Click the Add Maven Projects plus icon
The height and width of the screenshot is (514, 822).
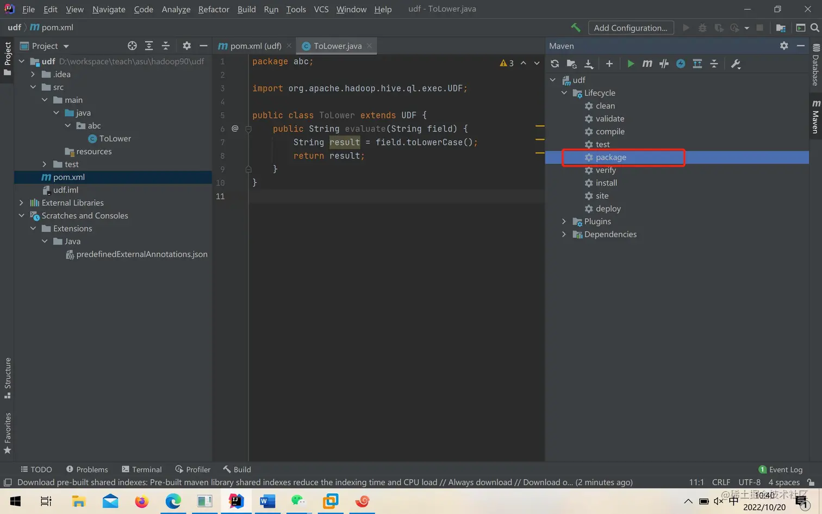click(609, 64)
